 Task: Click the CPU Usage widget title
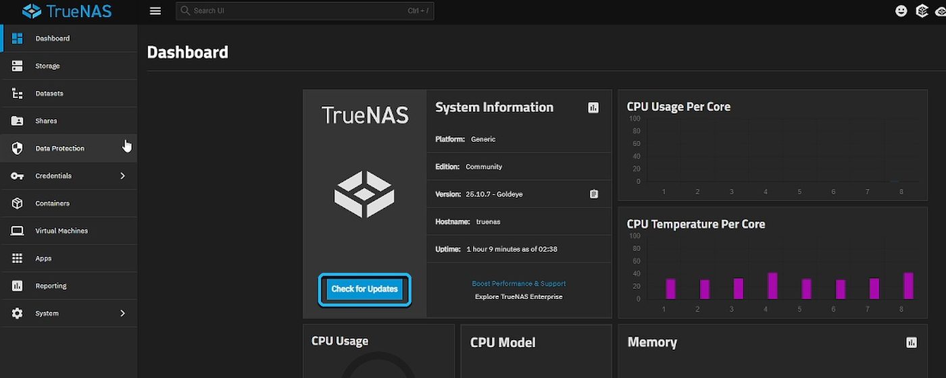click(340, 341)
